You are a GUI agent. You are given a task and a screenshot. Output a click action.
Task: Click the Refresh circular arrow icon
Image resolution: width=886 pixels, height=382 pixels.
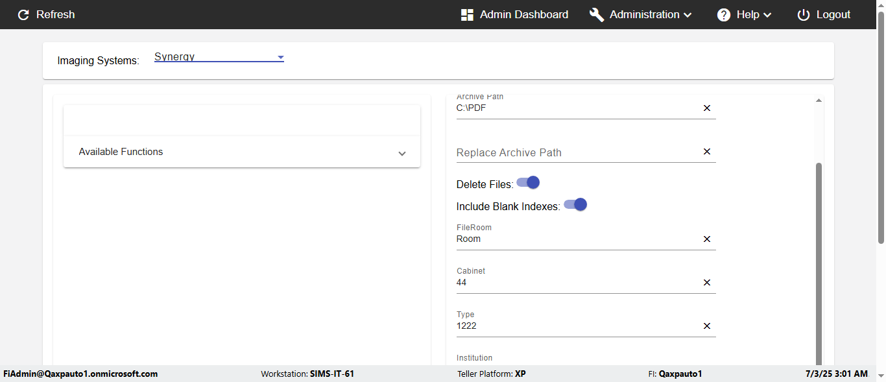click(x=23, y=15)
